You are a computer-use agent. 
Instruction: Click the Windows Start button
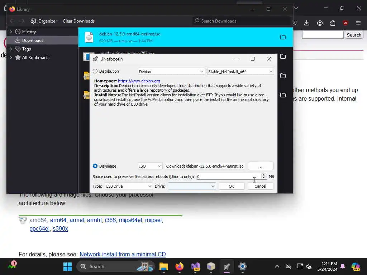point(68,266)
